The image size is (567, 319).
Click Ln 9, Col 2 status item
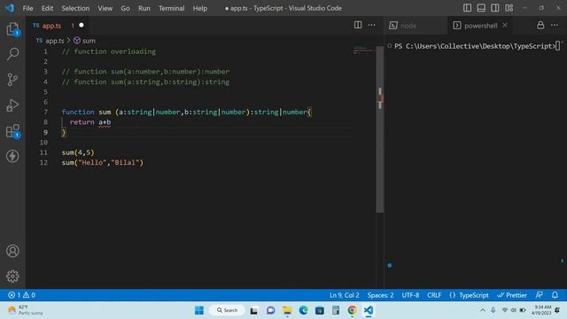(x=345, y=295)
